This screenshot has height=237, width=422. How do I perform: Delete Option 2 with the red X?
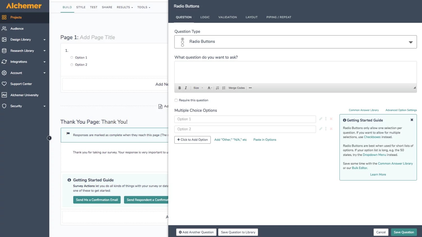(331, 129)
